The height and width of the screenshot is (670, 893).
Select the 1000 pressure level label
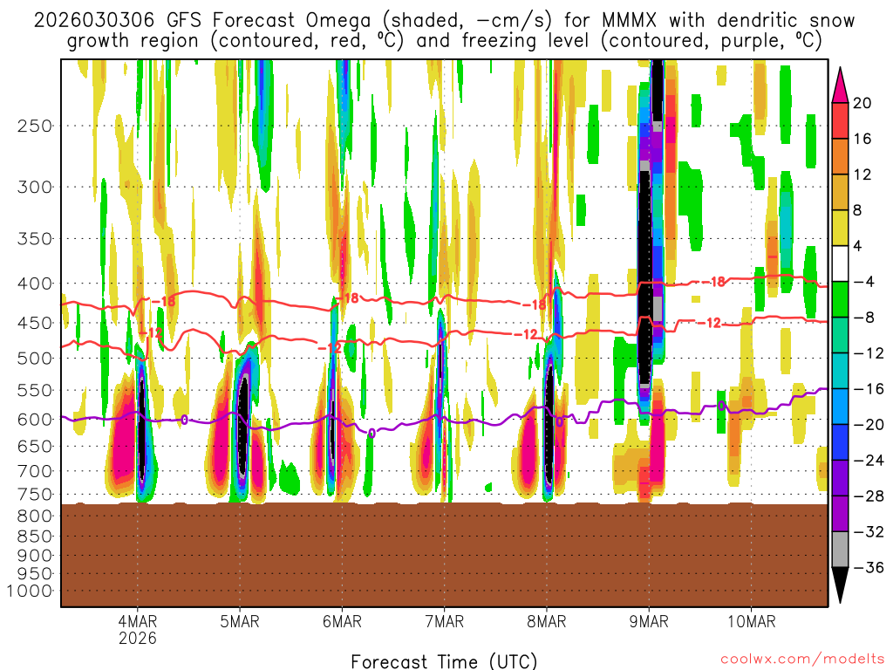[31, 591]
